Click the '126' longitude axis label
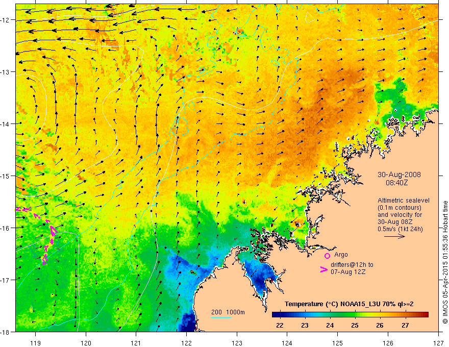This screenshot has height=347, width=449. coord(388,343)
